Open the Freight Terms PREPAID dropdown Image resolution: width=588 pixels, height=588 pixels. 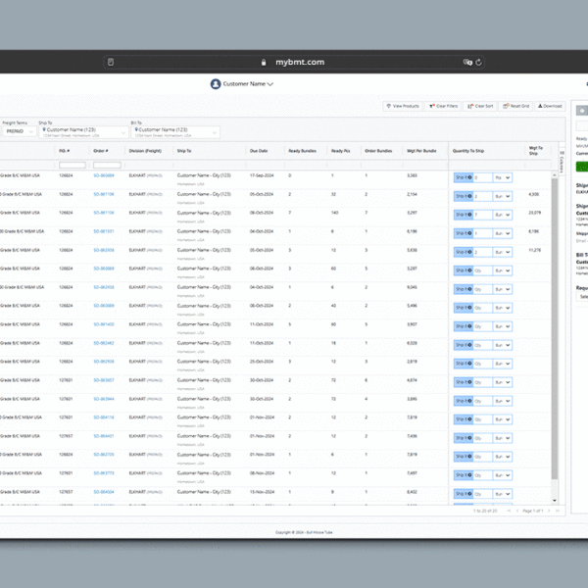(x=18, y=129)
